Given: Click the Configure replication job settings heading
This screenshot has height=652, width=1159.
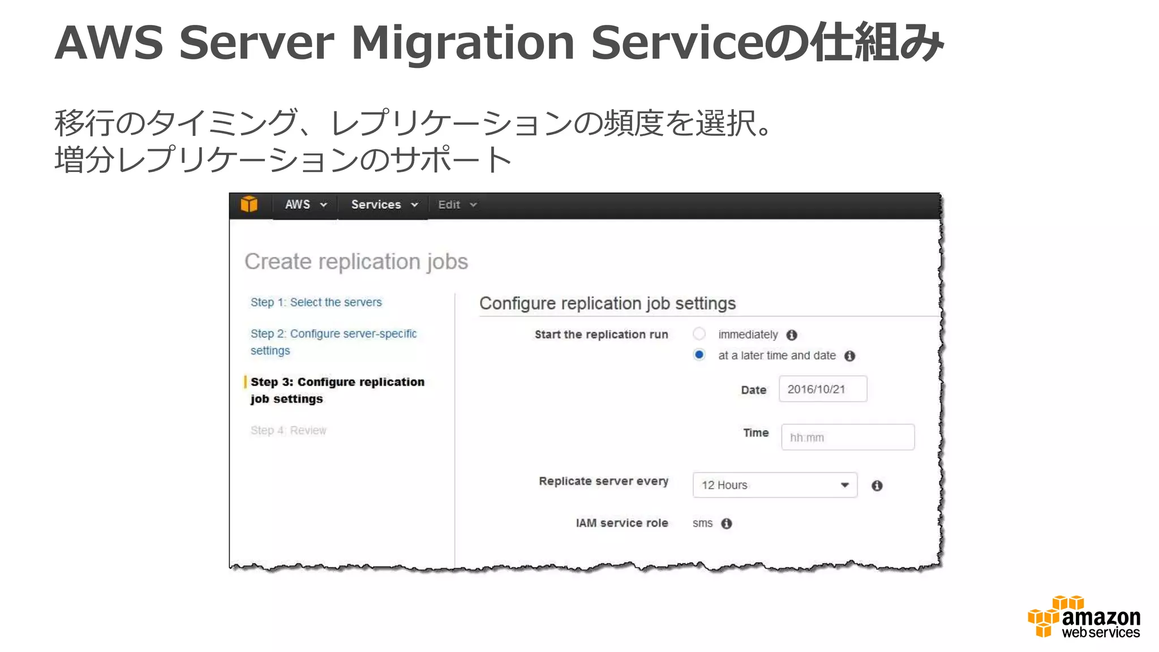Looking at the screenshot, I should tap(608, 303).
